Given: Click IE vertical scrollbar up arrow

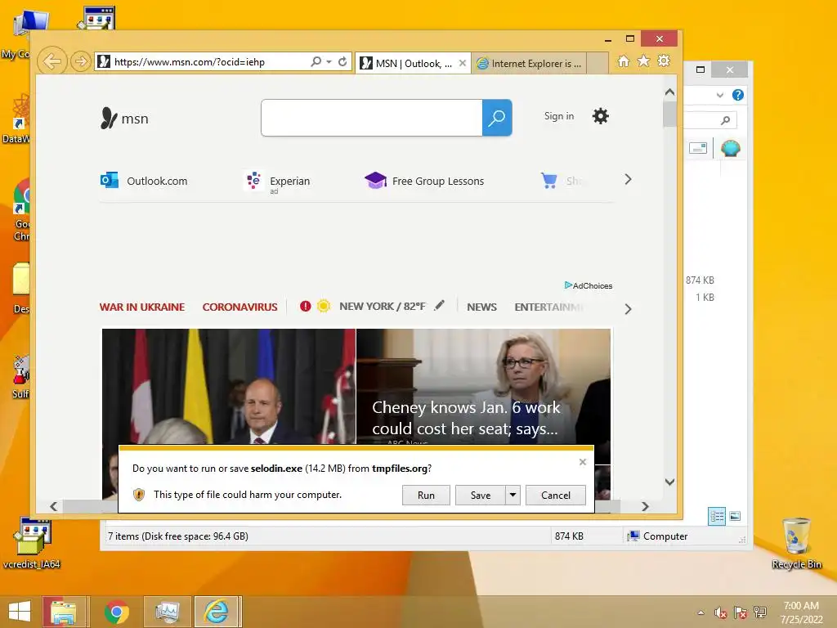Looking at the screenshot, I should click(669, 92).
